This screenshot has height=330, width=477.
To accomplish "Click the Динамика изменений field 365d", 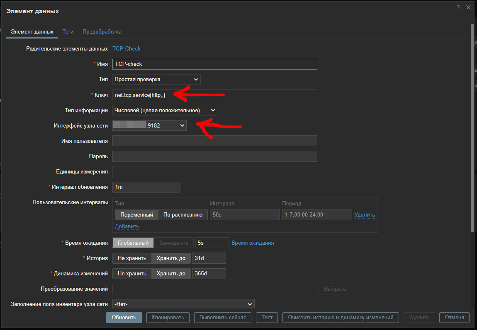I will pos(209,274).
